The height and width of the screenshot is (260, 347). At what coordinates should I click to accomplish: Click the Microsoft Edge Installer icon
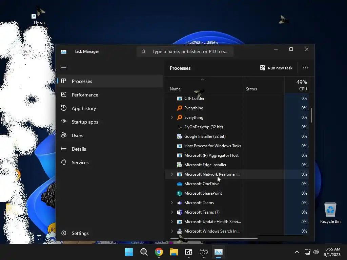[180, 165]
